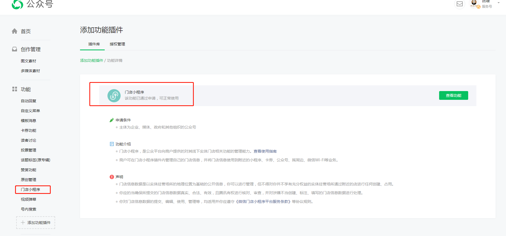Open 视频弹幕 in sidebar
506x236 pixels.
pyautogui.click(x=29, y=199)
